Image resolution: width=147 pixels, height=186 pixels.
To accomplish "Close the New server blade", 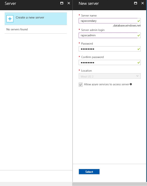I will pos(142,3).
